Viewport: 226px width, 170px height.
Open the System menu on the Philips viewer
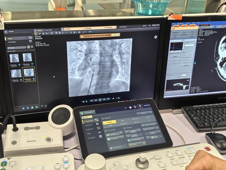[x=145, y=26]
